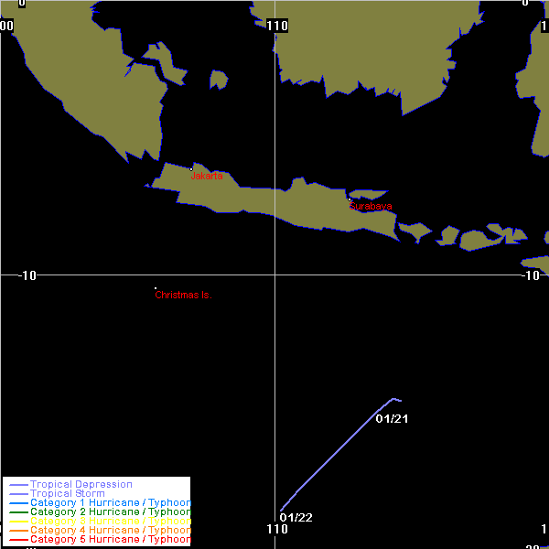Click the Jakarta city label

coord(208,176)
